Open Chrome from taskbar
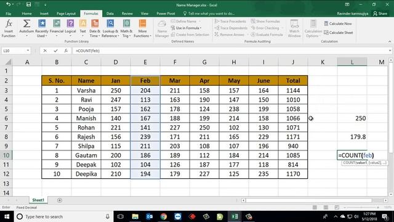 (x=164, y=216)
